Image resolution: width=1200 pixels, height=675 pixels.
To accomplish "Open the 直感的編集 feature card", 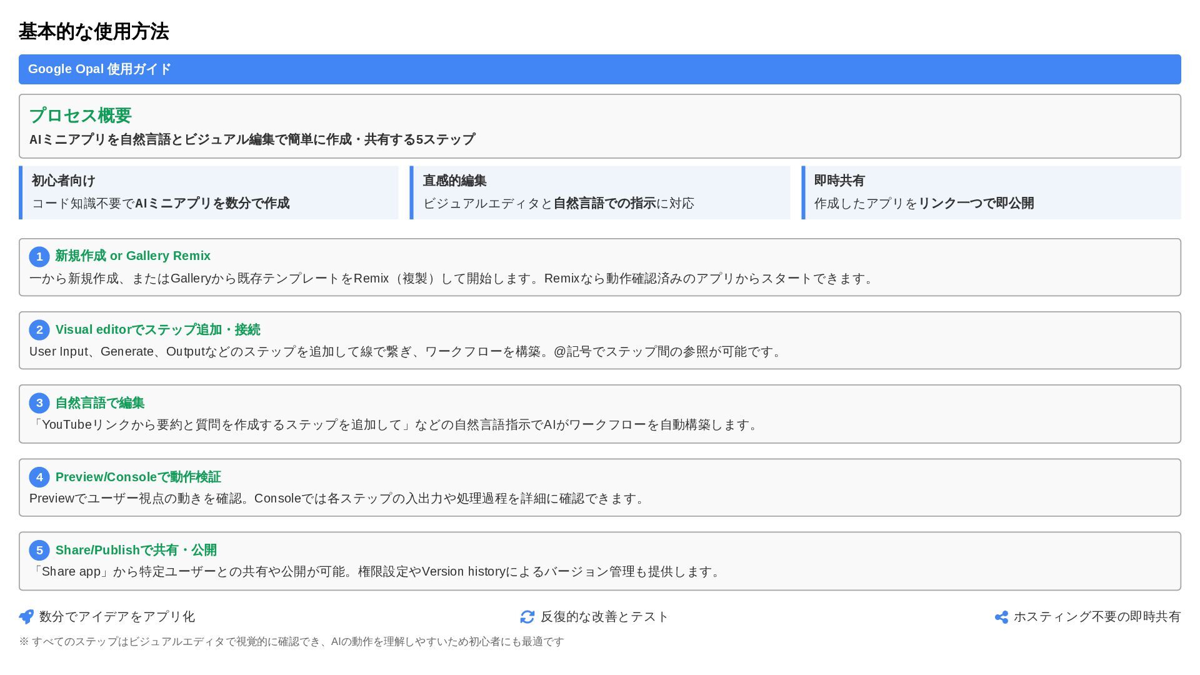I will [600, 192].
